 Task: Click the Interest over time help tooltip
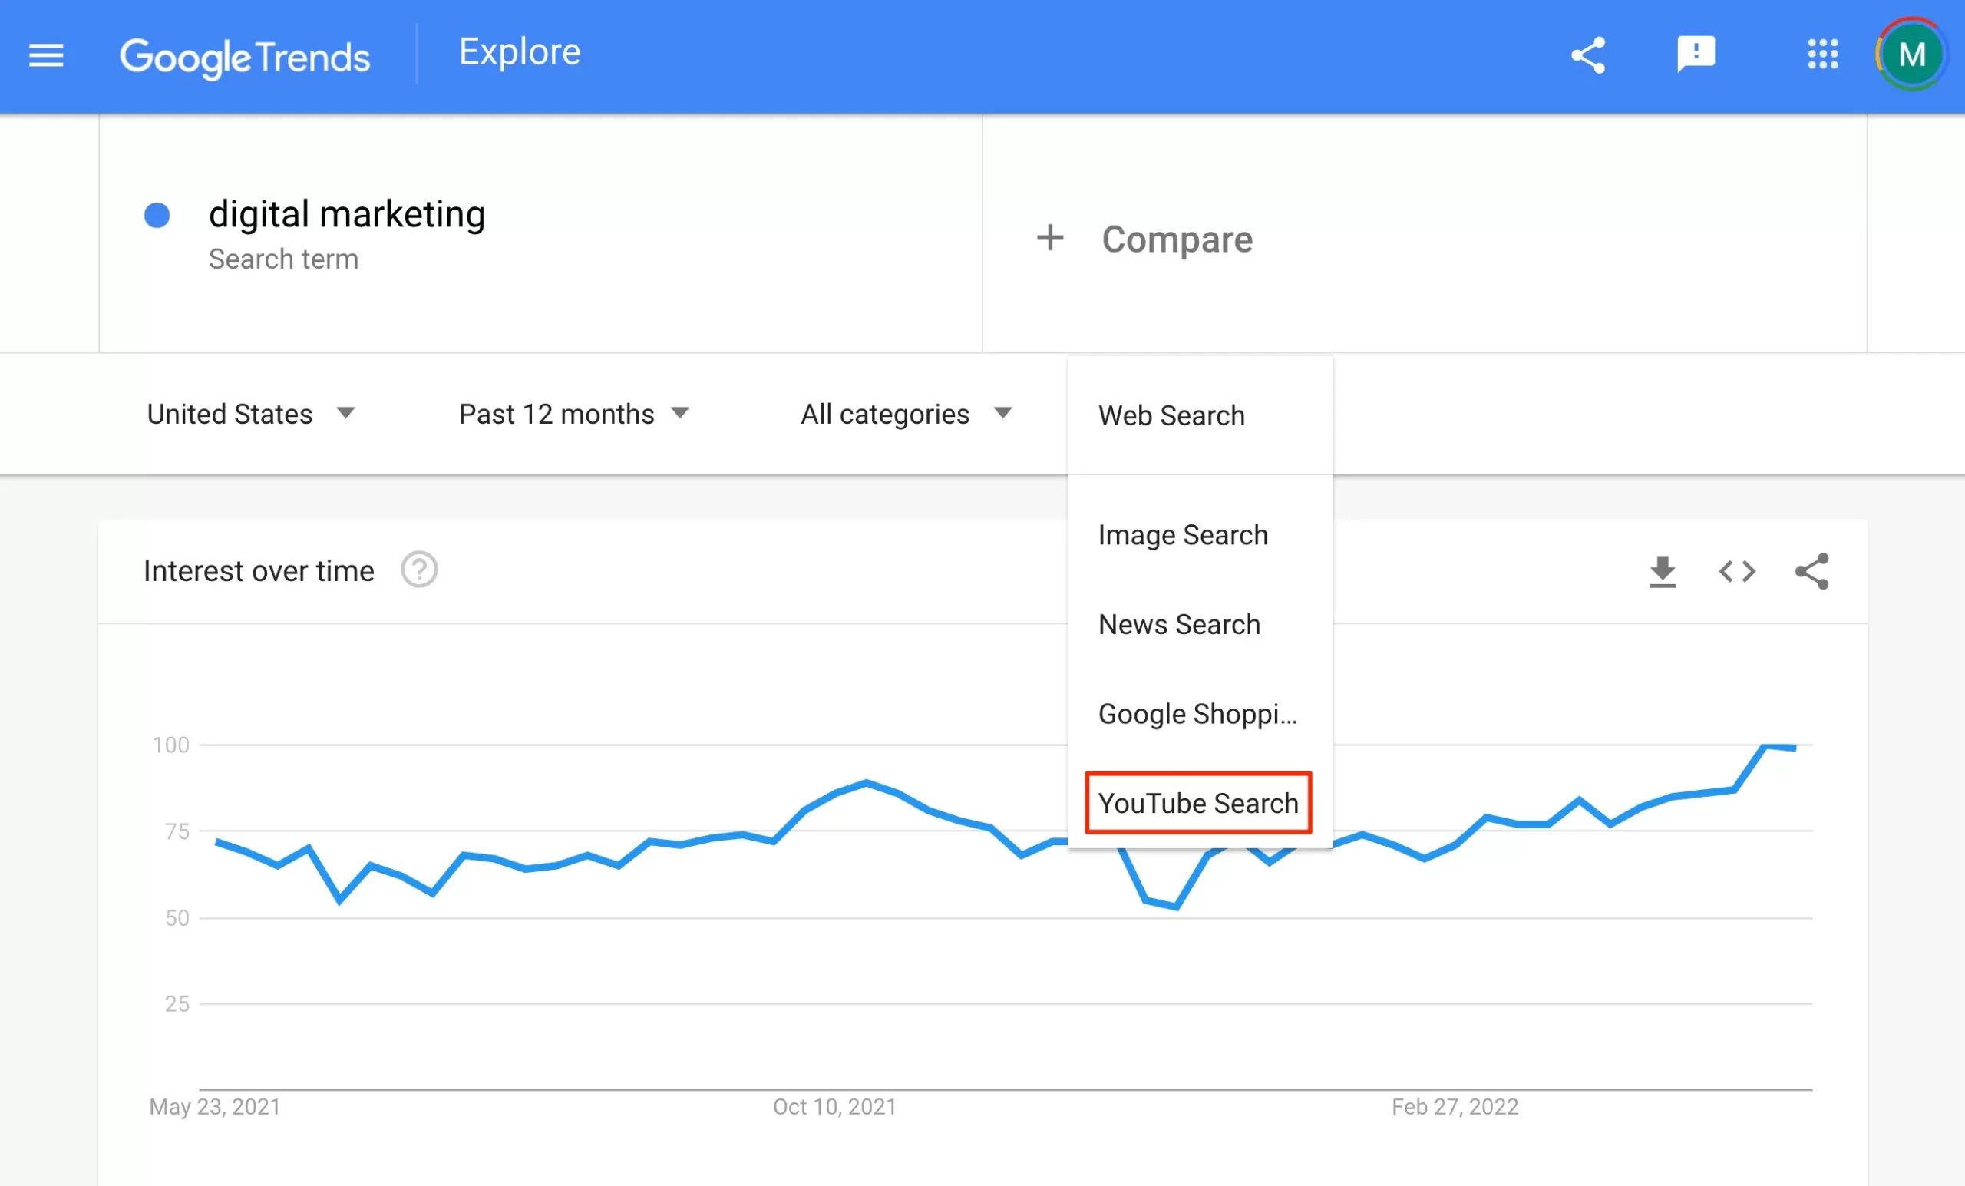421,570
